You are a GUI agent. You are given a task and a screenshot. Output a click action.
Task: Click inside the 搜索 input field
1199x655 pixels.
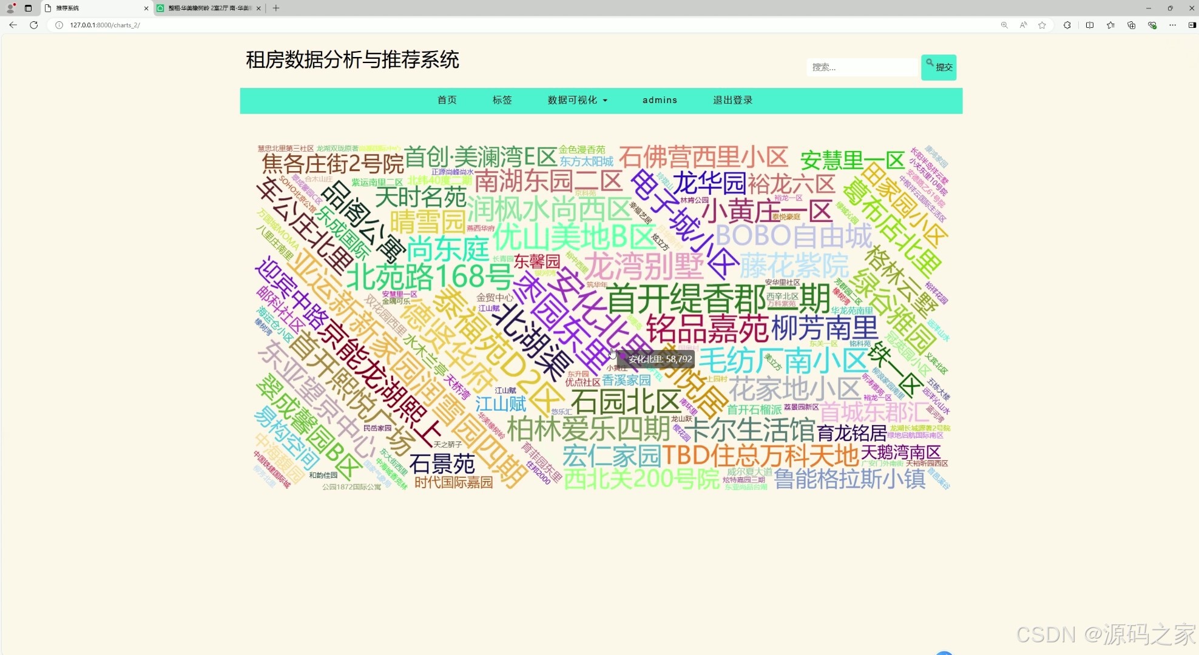coord(862,67)
